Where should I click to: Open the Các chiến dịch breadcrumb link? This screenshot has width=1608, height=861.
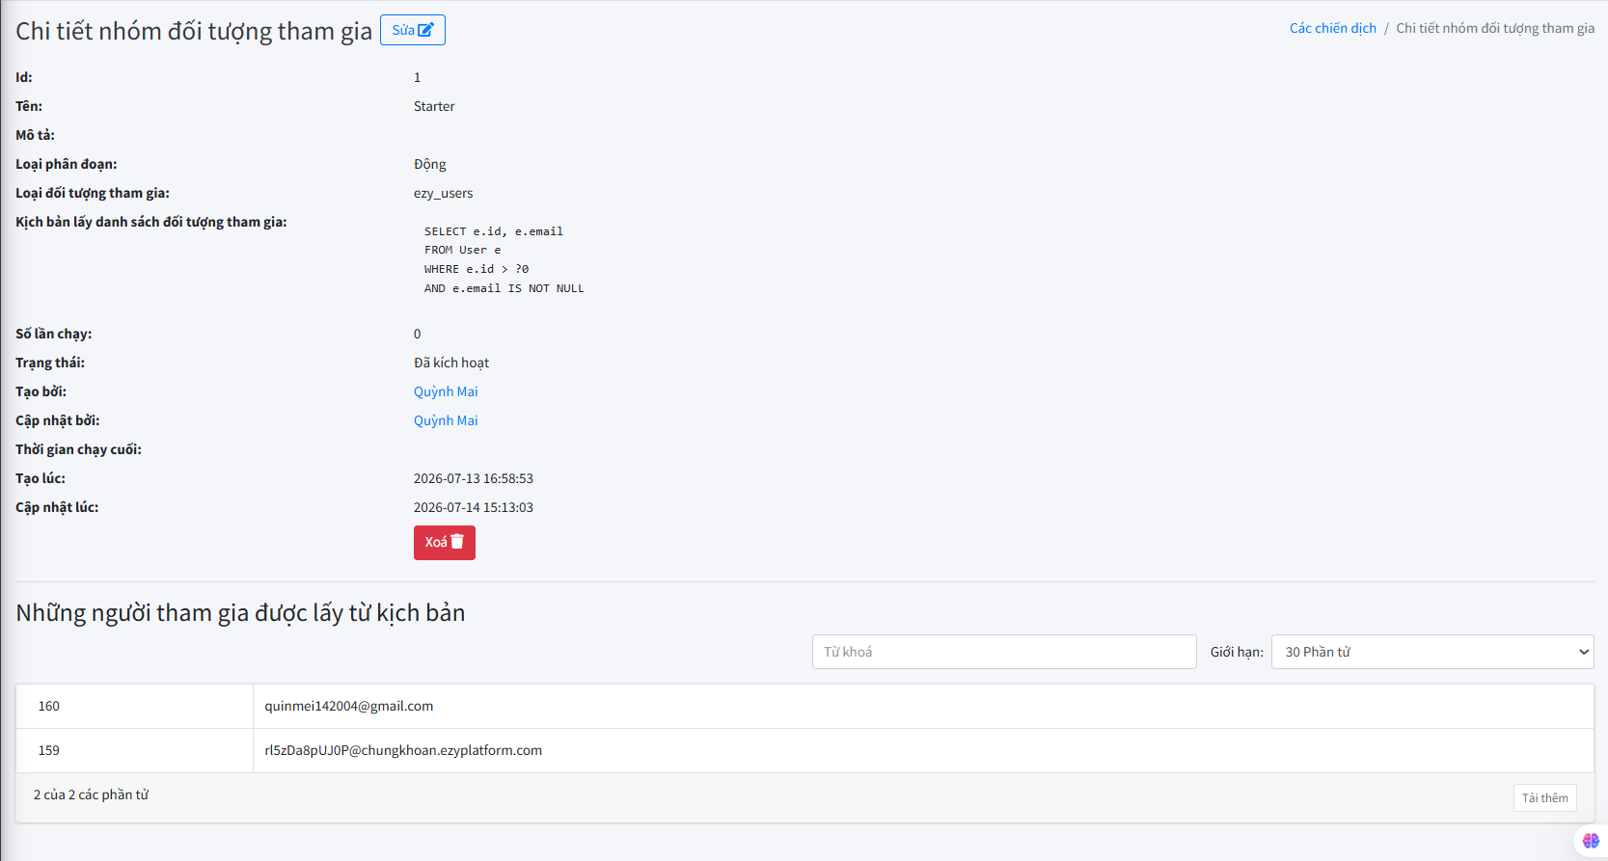[x=1332, y=28]
